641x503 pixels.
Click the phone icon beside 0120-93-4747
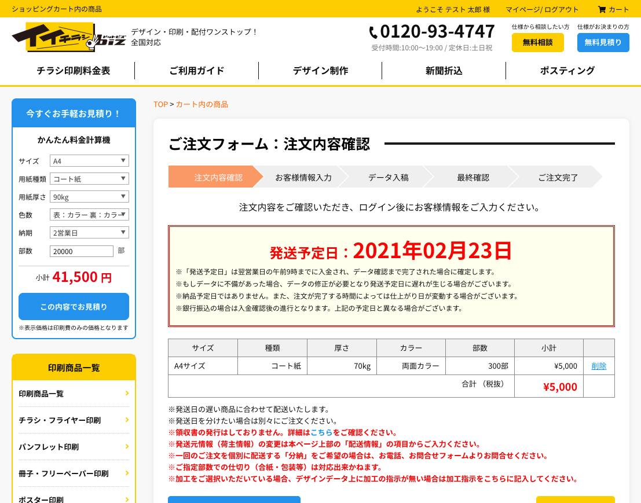click(x=373, y=32)
